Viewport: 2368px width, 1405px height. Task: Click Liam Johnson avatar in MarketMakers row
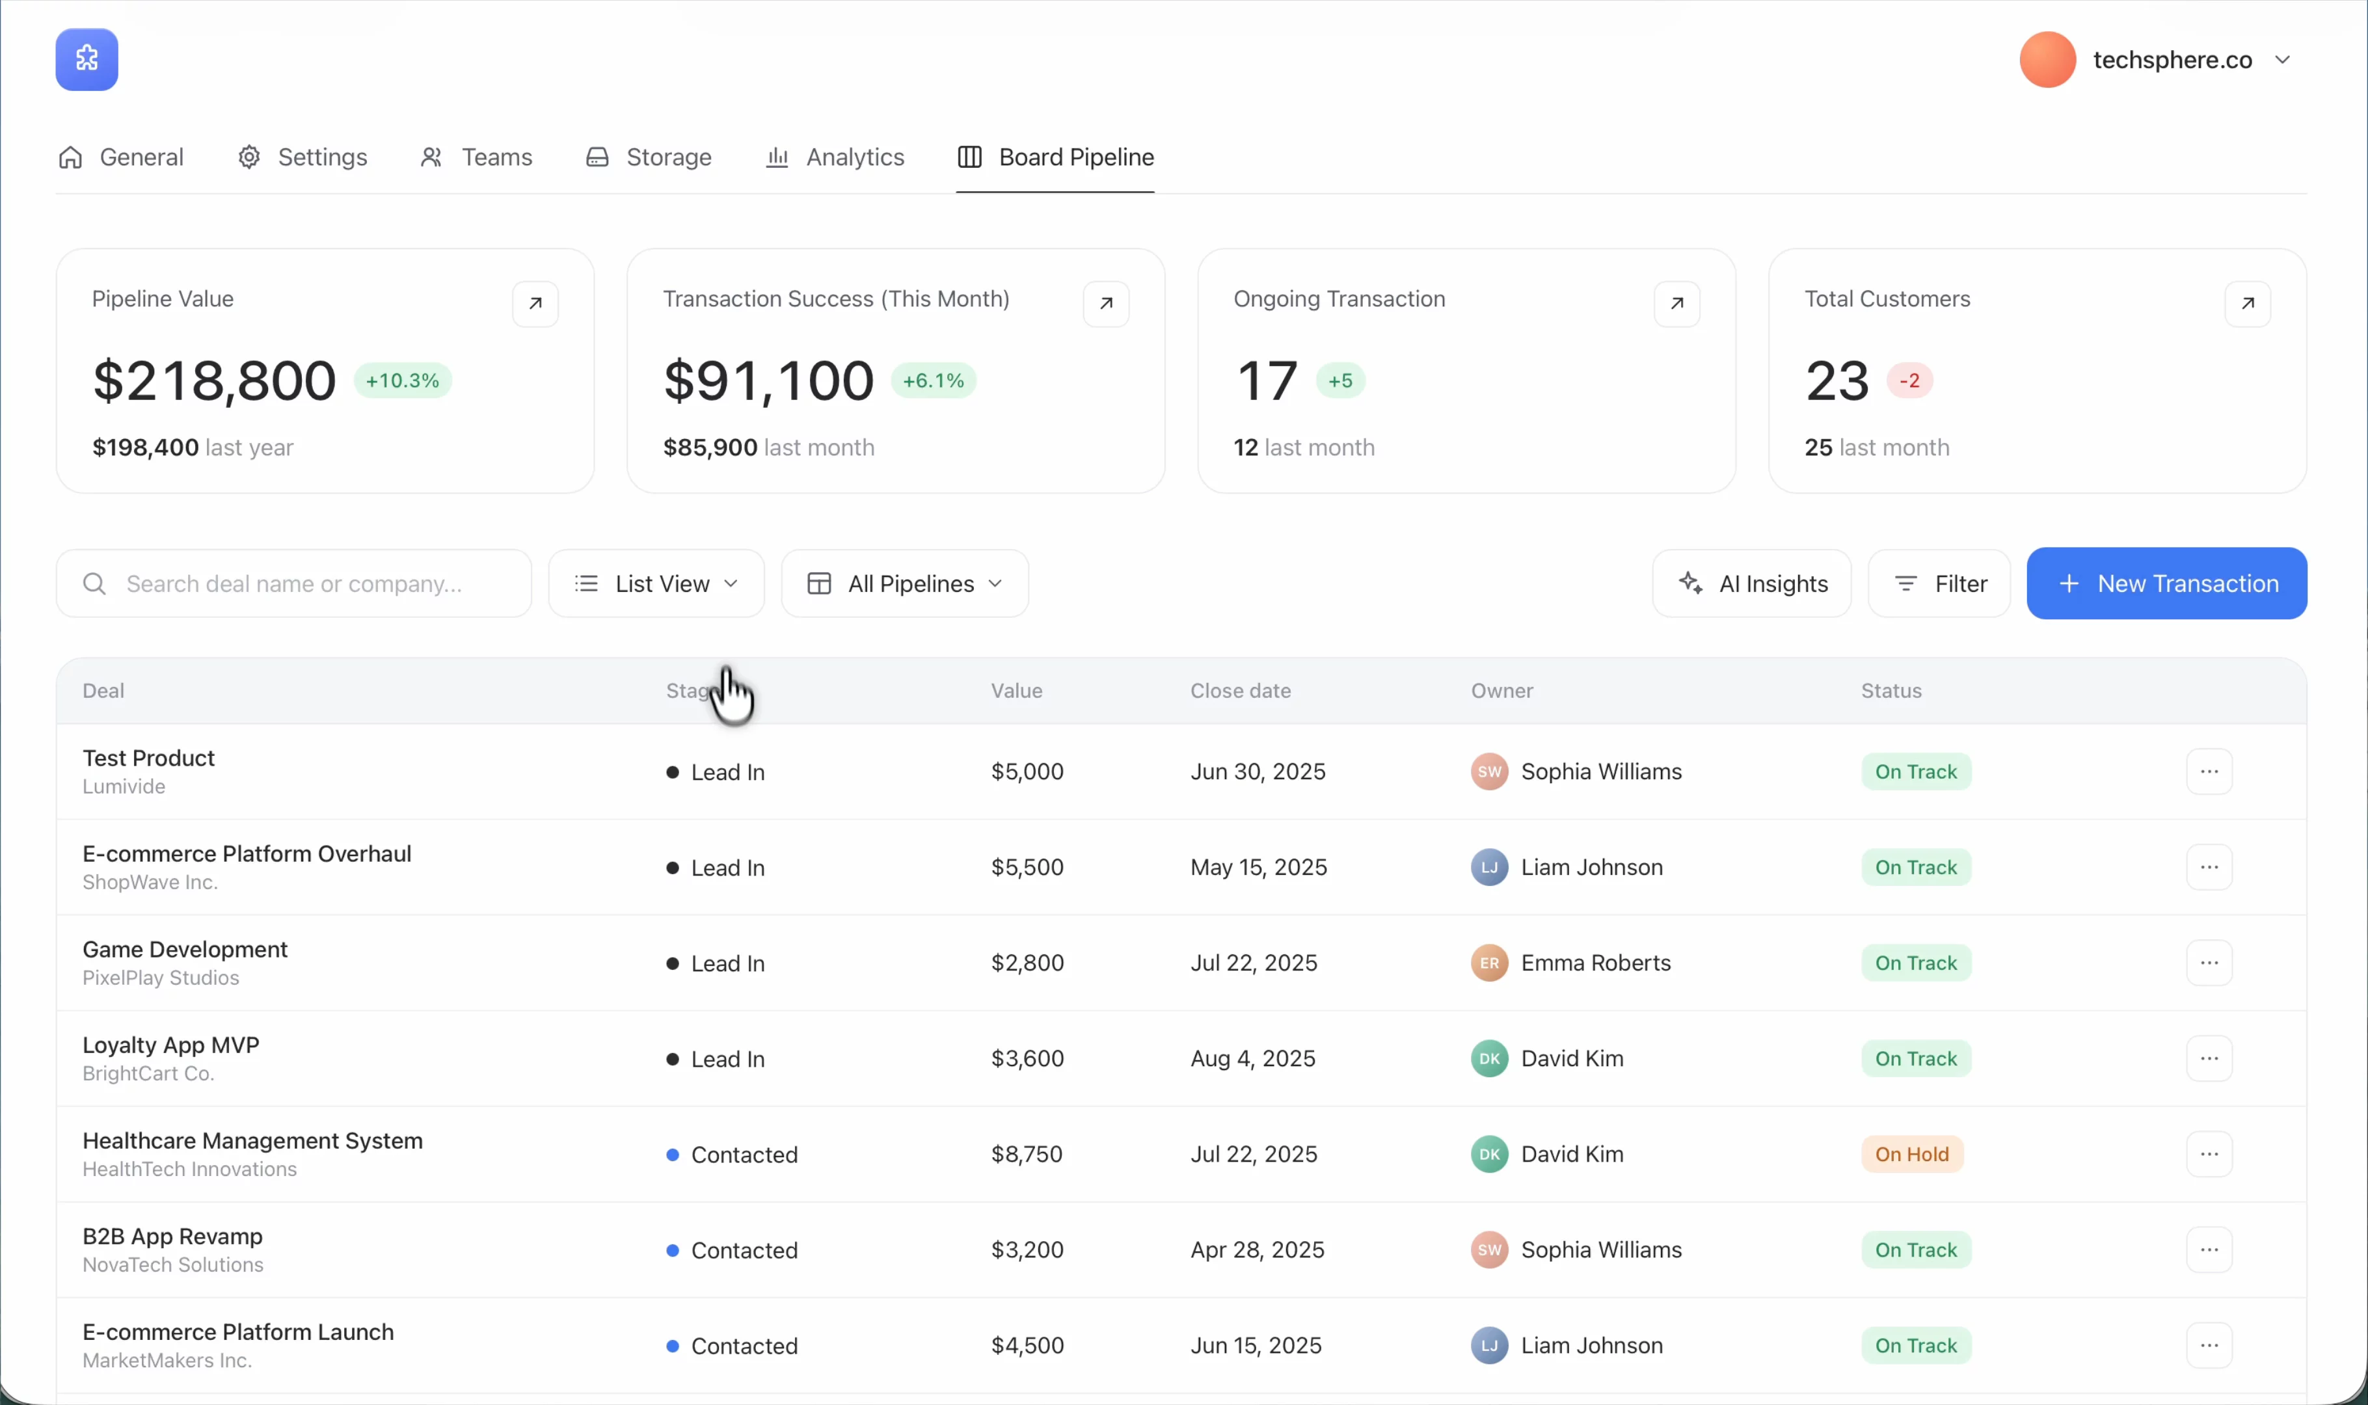click(x=1489, y=1345)
